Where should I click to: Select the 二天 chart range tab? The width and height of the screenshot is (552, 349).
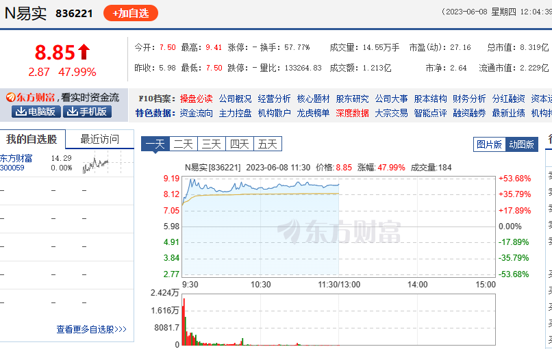click(x=183, y=144)
